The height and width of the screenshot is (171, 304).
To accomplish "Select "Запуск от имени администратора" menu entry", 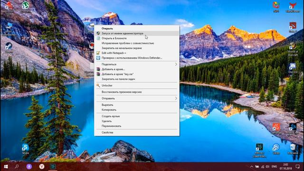I will click(x=137, y=33).
